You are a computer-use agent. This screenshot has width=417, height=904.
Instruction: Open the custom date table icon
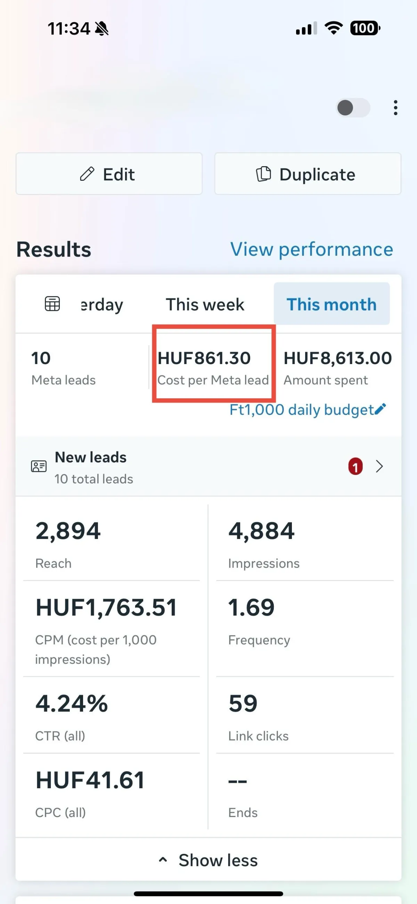(52, 304)
